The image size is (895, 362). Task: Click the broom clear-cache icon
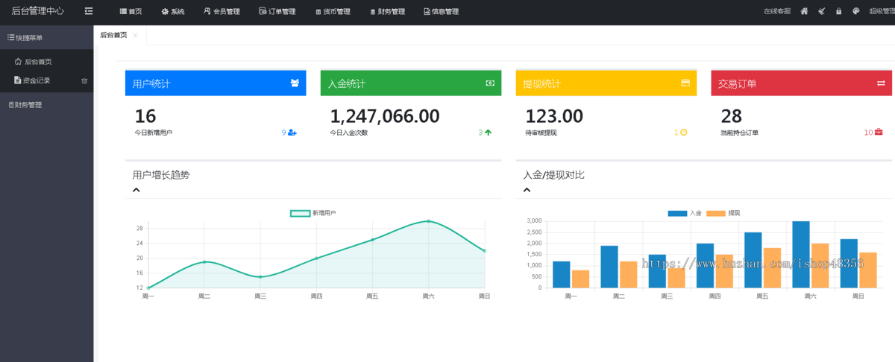tap(821, 11)
